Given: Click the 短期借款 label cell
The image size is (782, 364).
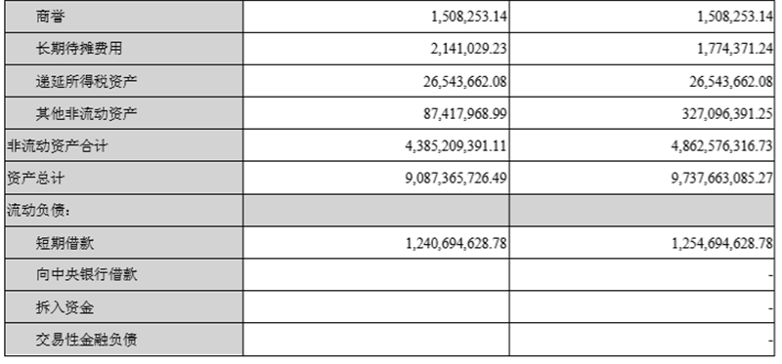Looking at the screenshot, I should click(x=124, y=243).
